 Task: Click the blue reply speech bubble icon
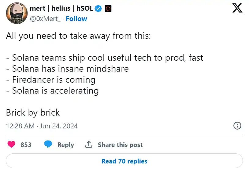tap(48, 145)
